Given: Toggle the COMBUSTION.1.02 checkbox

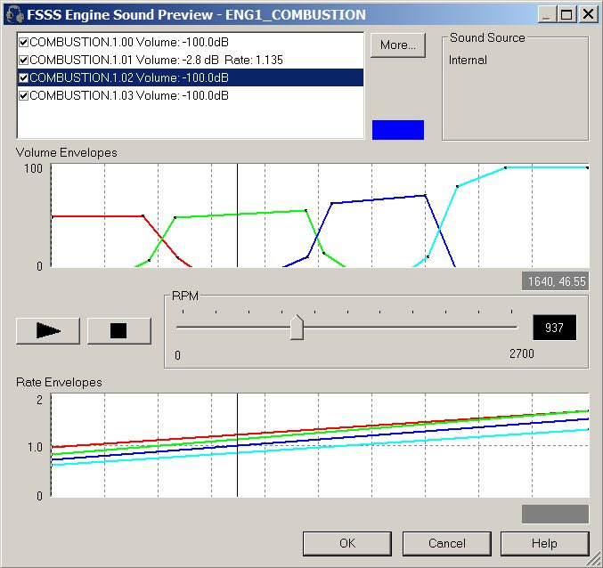Looking at the screenshot, I should coord(24,77).
